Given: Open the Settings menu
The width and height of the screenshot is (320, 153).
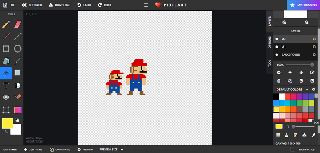Looking at the screenshot, I should (x=32, y=5).
